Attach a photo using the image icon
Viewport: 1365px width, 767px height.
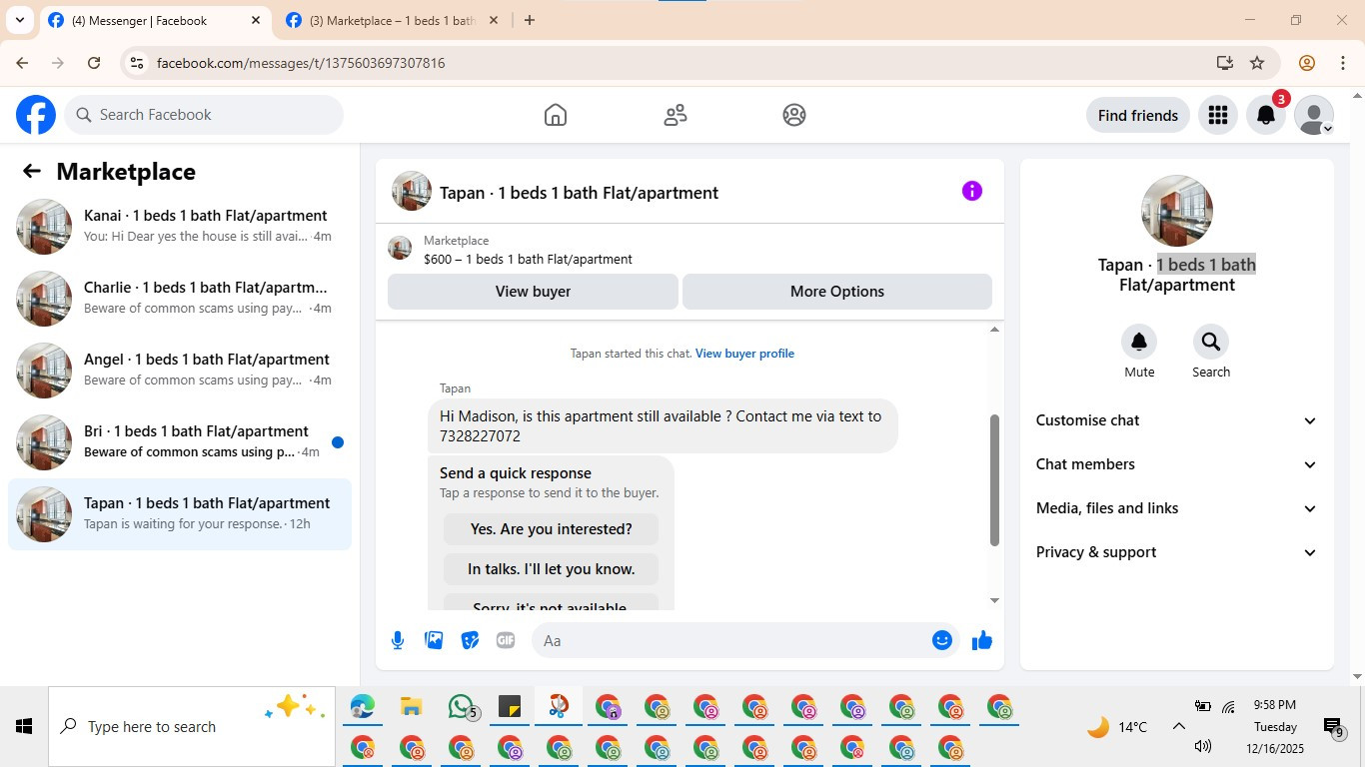click(434, 640)
